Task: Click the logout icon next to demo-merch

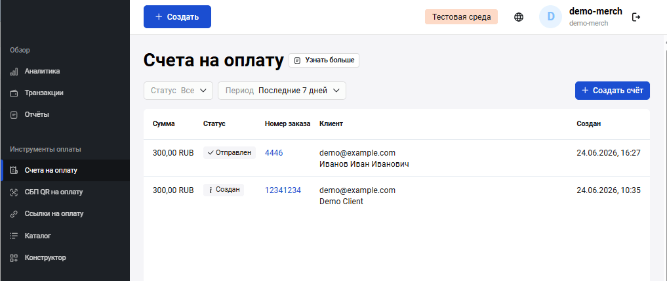Action: tap(636, 17)
